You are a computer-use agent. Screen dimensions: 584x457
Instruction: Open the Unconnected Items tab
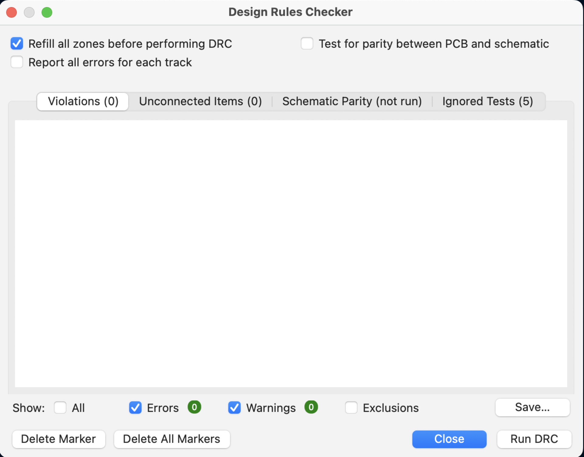coord(200,101)
